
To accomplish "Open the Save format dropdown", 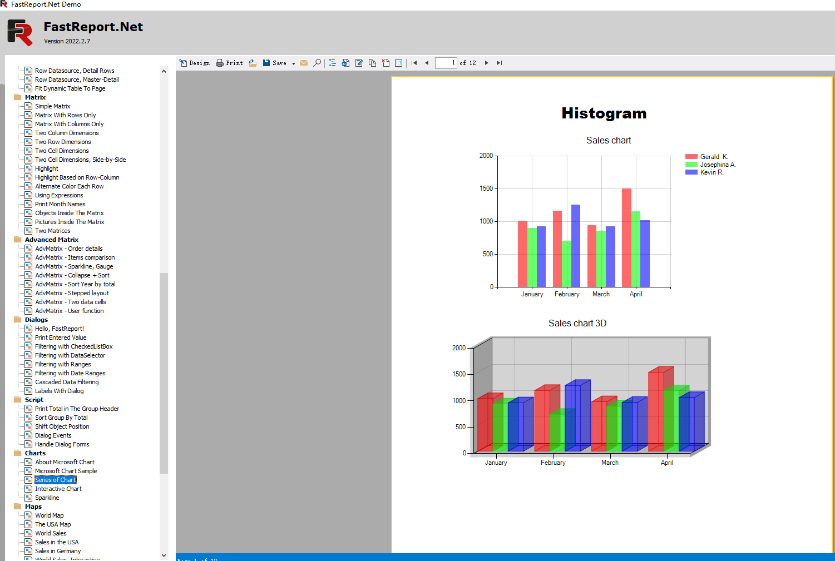I will 293,63.
